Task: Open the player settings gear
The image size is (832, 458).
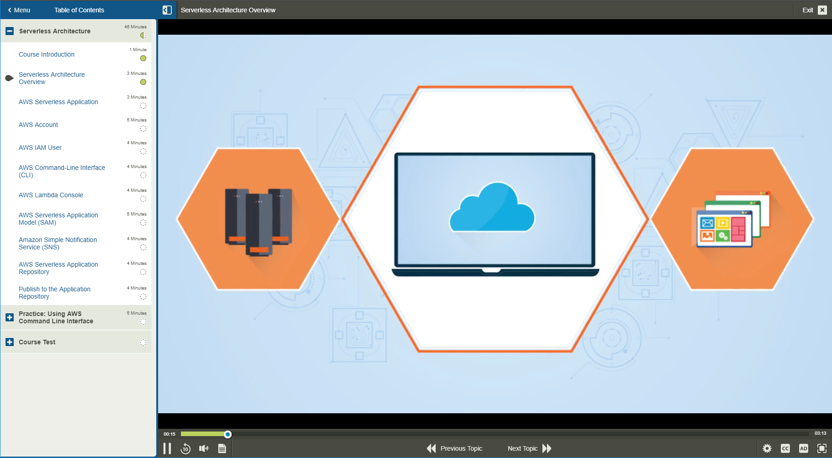Action: [x=767, y=448]
